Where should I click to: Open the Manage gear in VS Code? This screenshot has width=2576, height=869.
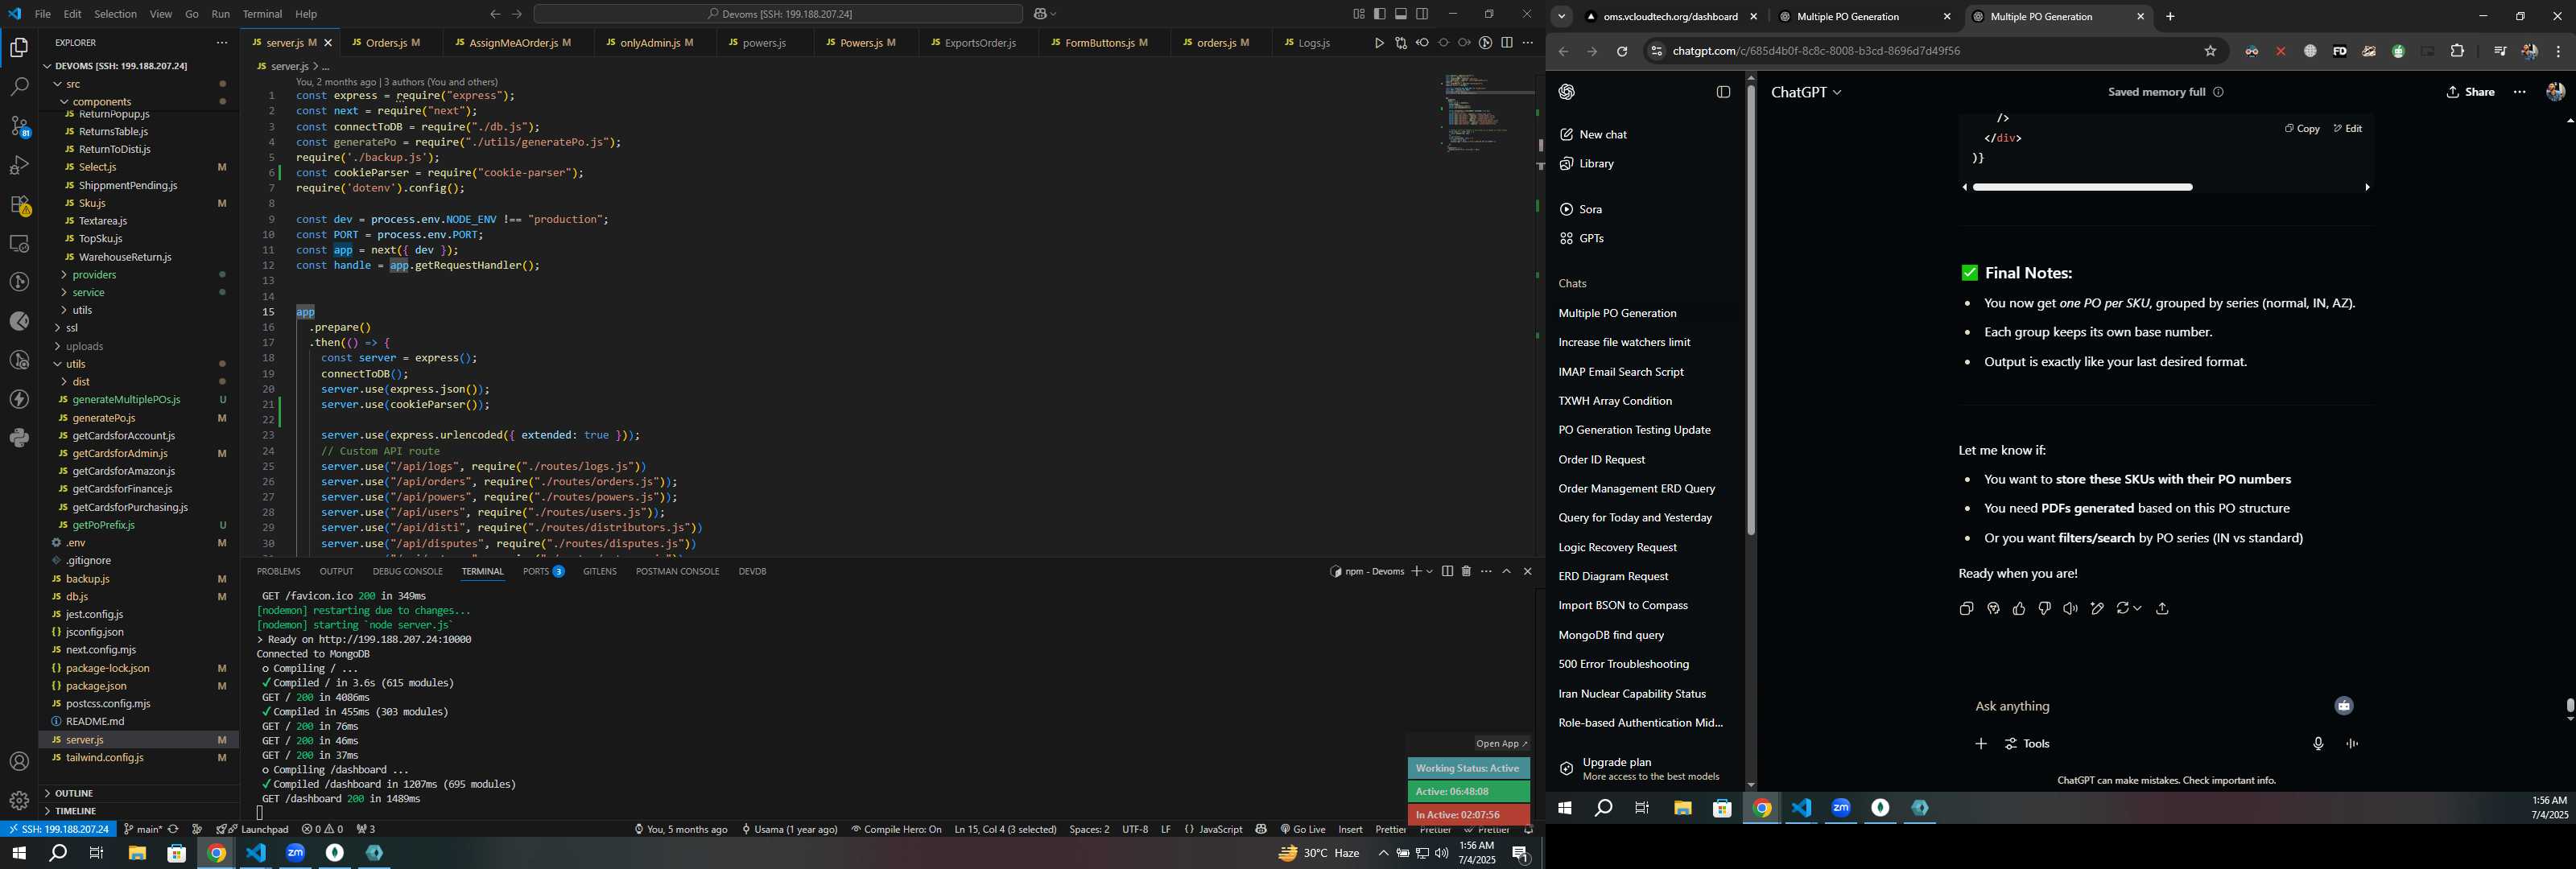[19, 800]
